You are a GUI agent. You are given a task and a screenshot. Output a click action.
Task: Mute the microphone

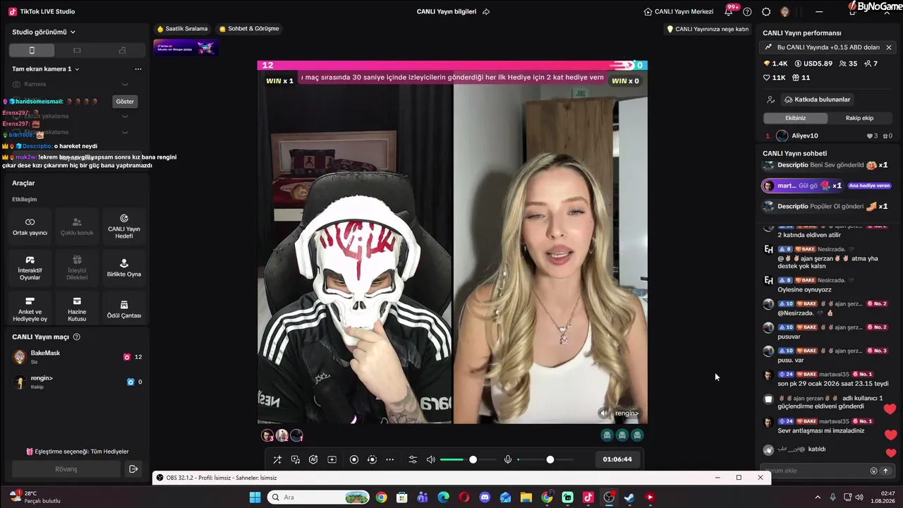pos(507,459)
